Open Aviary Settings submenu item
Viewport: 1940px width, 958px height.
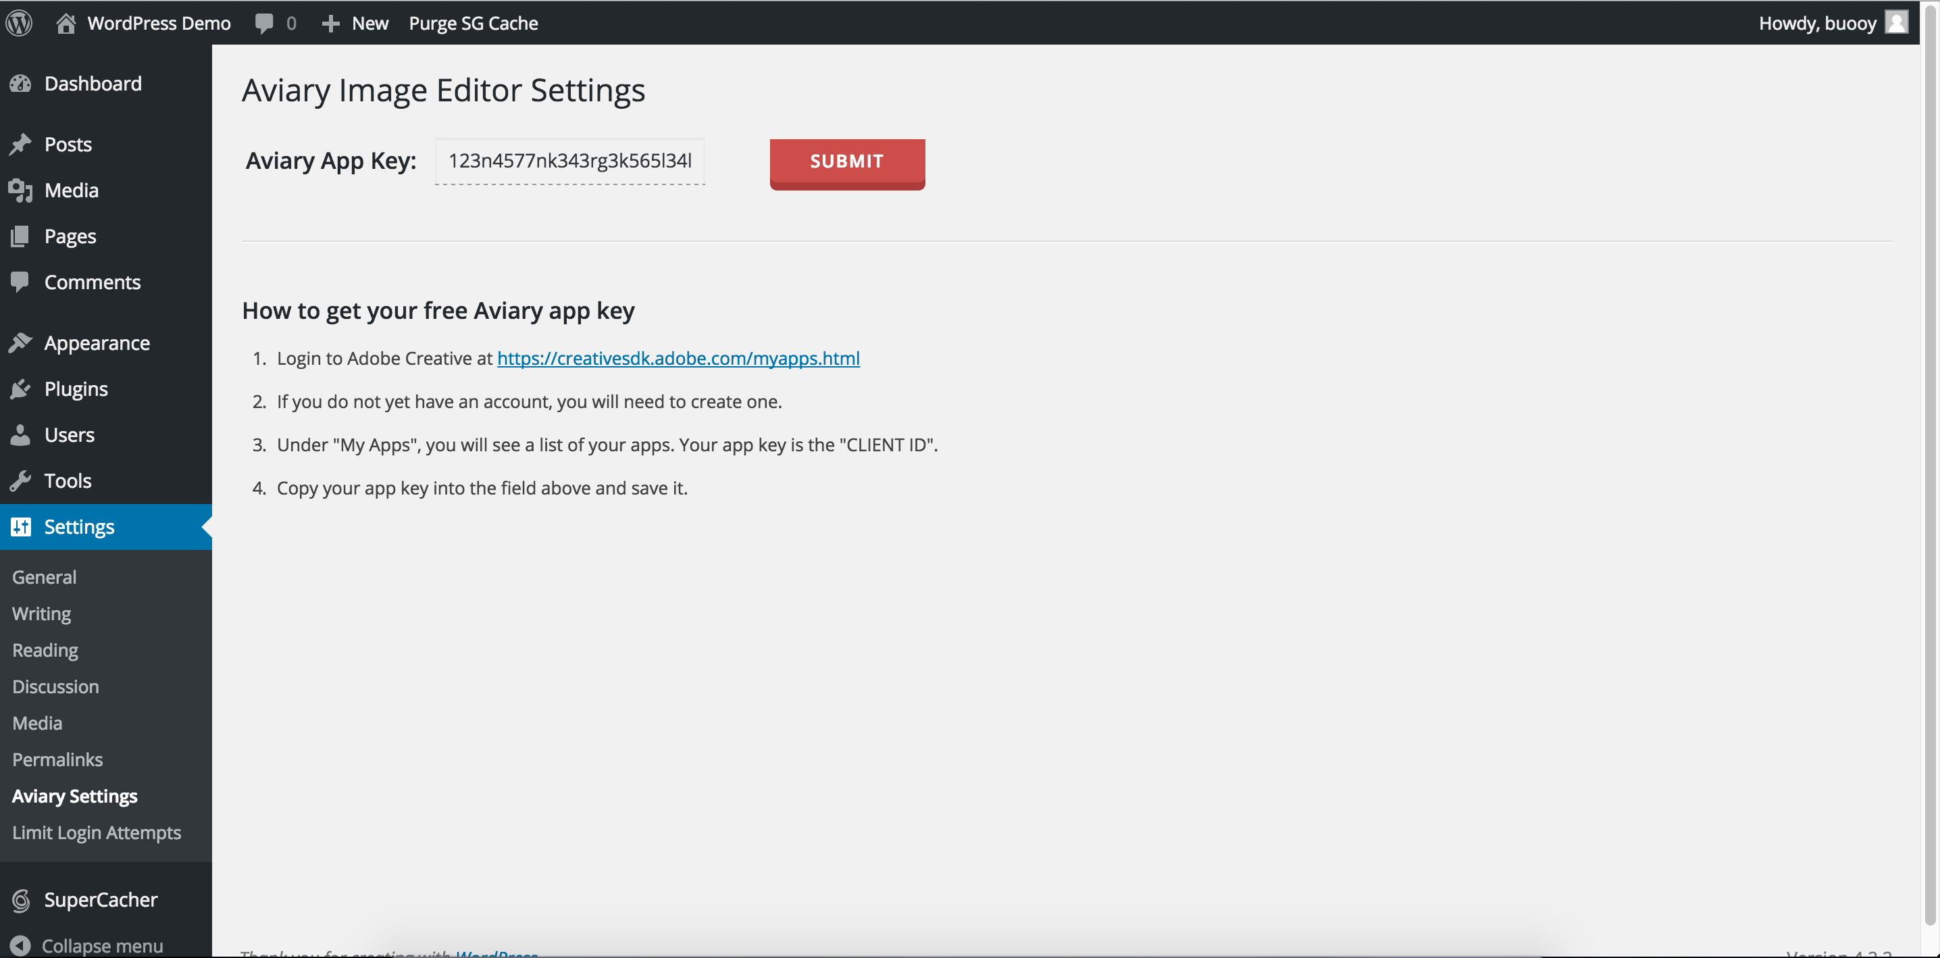click(x=74, y=796)
